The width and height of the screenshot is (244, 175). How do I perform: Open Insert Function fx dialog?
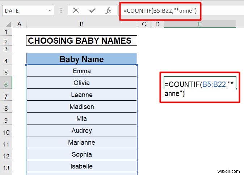pyautogui.click(x=108, y=10)
